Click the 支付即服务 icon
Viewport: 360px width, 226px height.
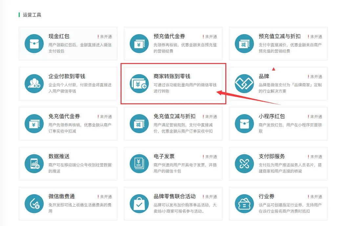coord(244,164)
